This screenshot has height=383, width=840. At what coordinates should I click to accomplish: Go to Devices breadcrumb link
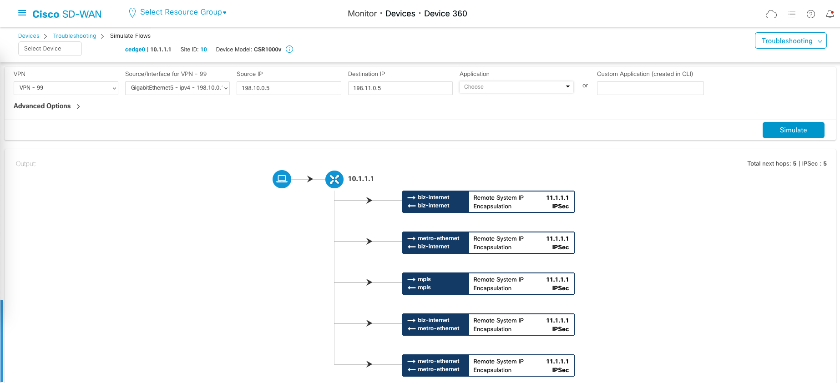29,36
